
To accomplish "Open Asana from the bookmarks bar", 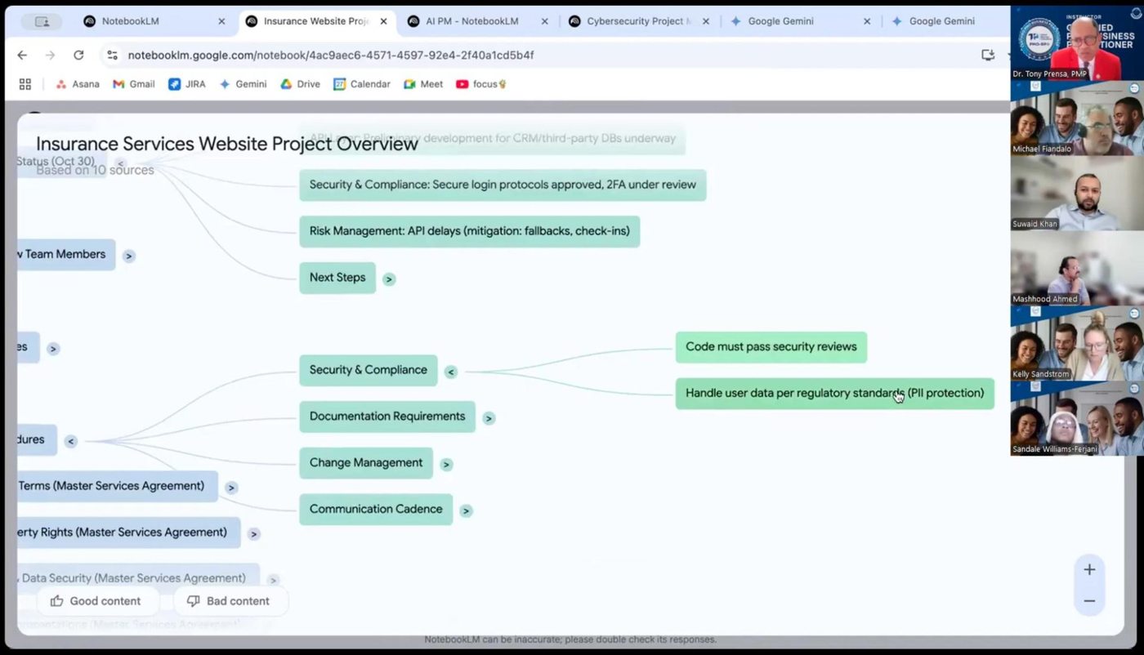I will tap(78, 83).
